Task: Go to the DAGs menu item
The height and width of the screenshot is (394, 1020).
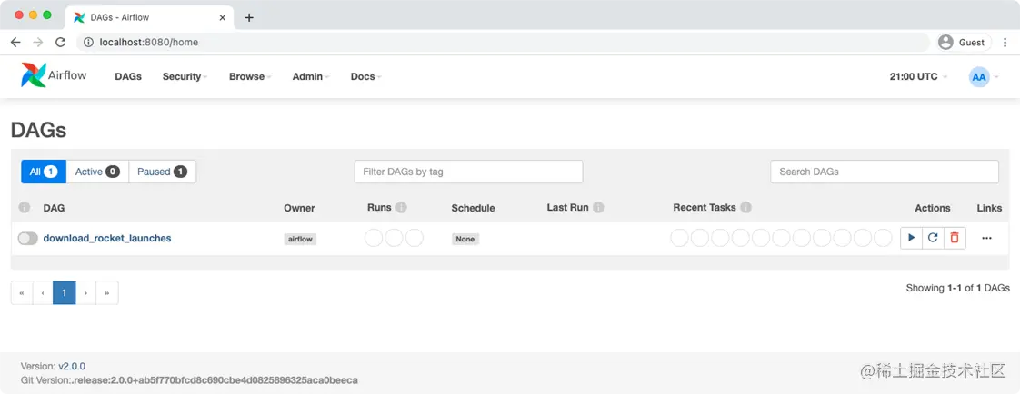Action: 128,76
